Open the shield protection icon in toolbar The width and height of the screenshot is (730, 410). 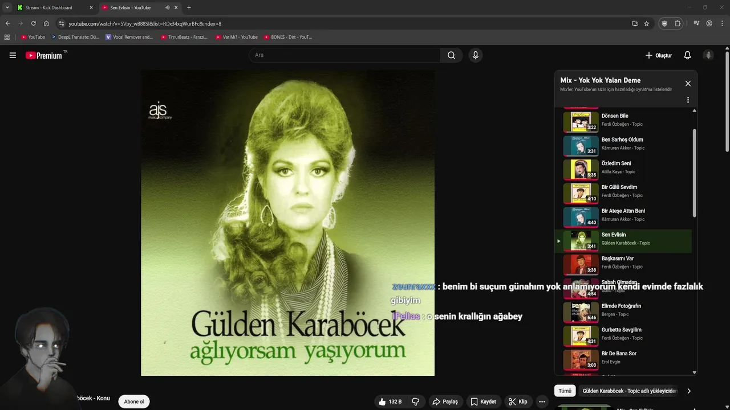point(664,23)
